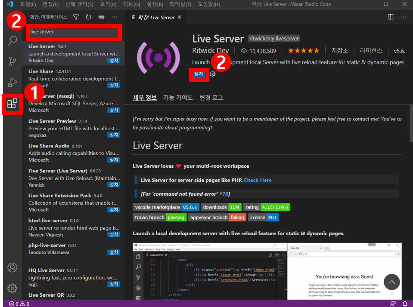This screenshot has height=307, width=413.
Task: Install Live Server from the results list
Action: 114,61
